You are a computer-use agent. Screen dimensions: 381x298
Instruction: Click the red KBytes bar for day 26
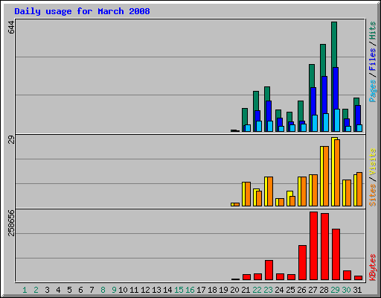pos(302,263)
